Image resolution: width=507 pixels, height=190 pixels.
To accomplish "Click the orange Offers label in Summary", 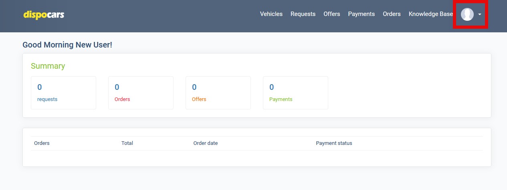I will (199, 99).
